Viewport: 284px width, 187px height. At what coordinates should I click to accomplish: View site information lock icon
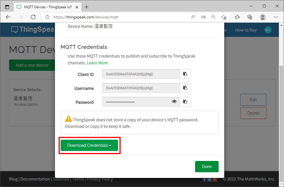coord(47,17)
